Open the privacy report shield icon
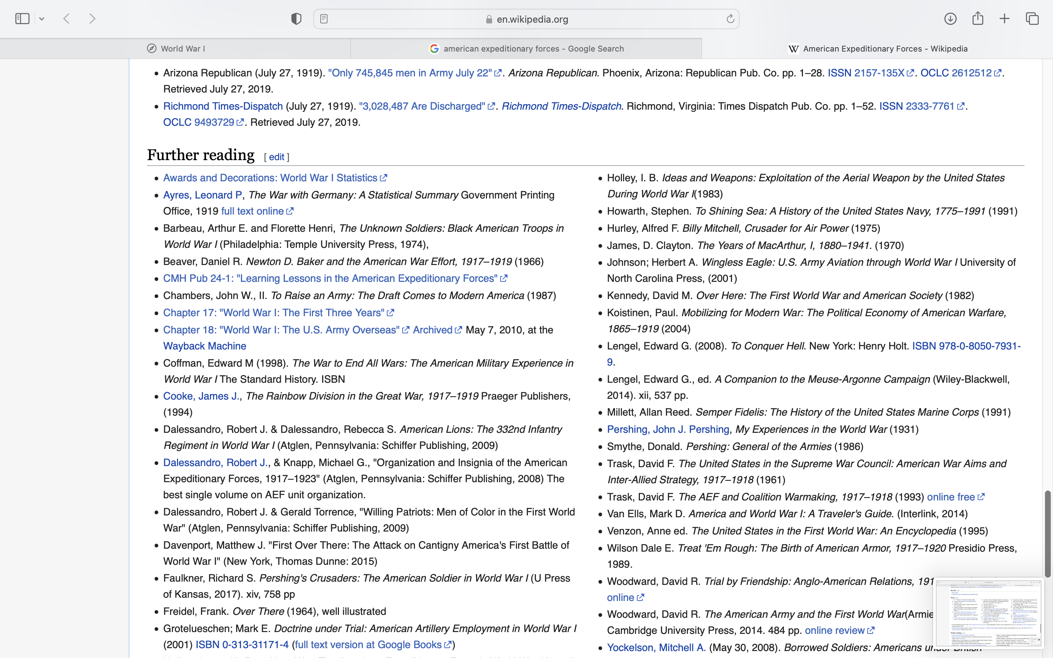The width and height of the screenshot is (1053, 658). pyautogui.click(x=296, y=19)
